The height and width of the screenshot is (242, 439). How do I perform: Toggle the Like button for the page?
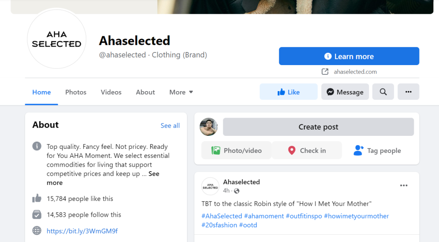[x=288, y=92]
